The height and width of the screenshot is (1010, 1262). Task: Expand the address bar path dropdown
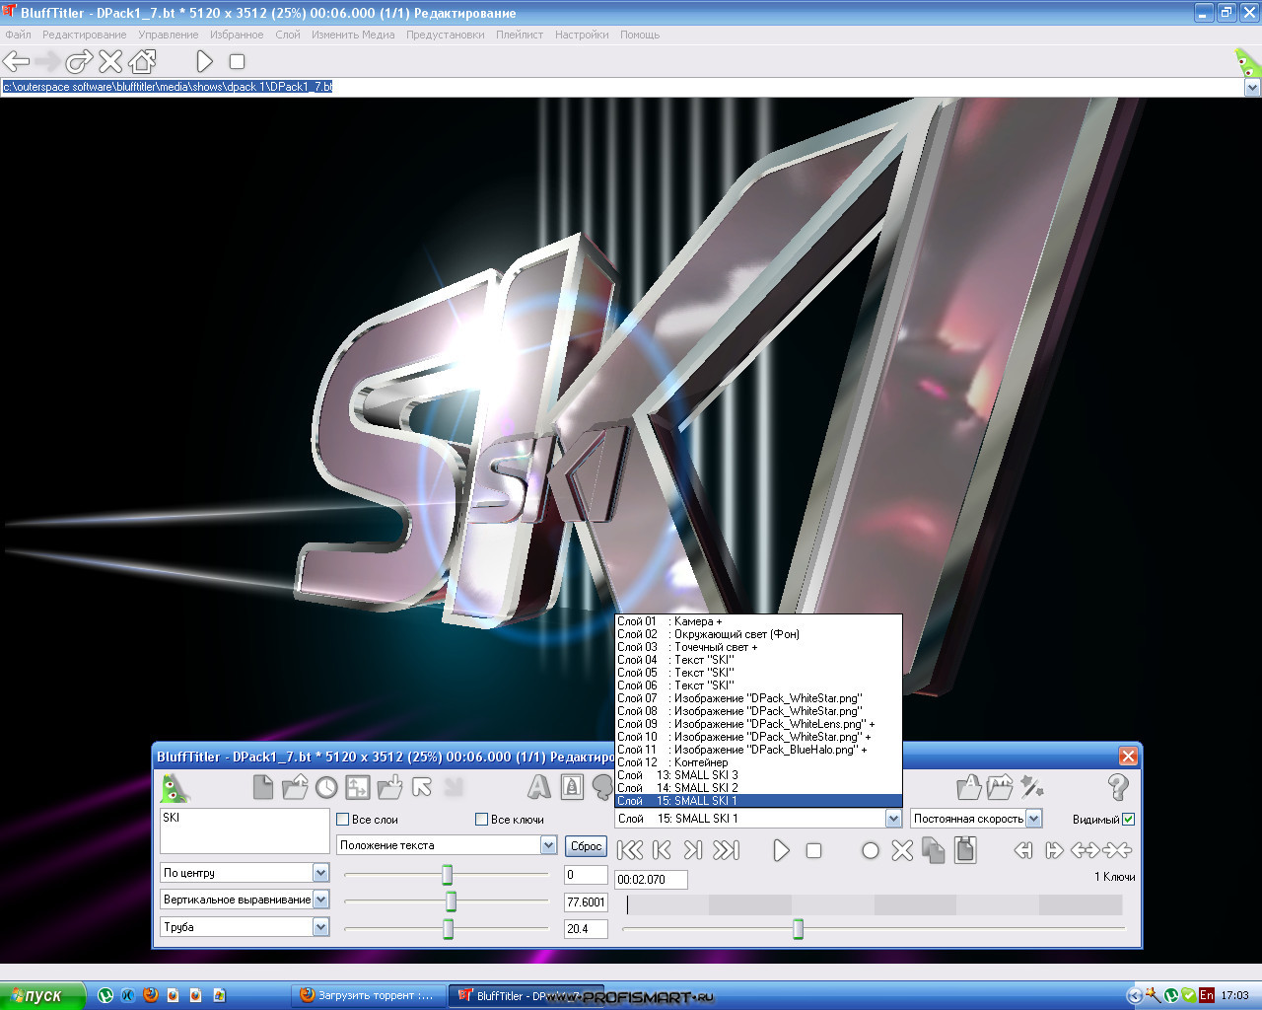[1252, 87]
